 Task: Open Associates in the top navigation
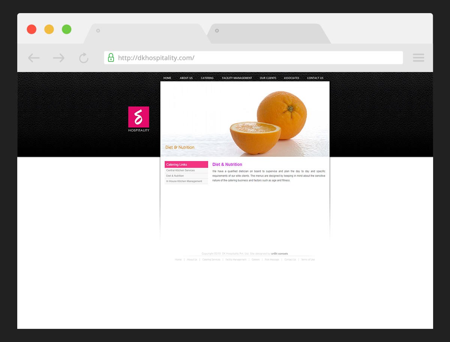[x=291, y=78]
